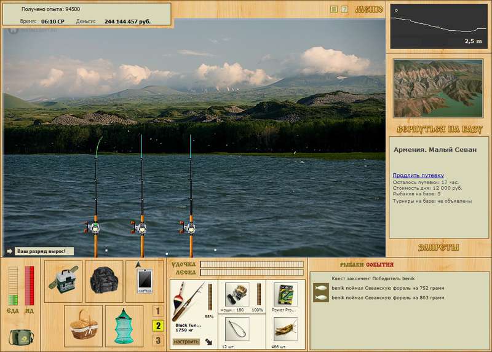This screenshot has width=492, height=352.
Task: Open the backpack inventory
Action: click(x=104, y=281)
